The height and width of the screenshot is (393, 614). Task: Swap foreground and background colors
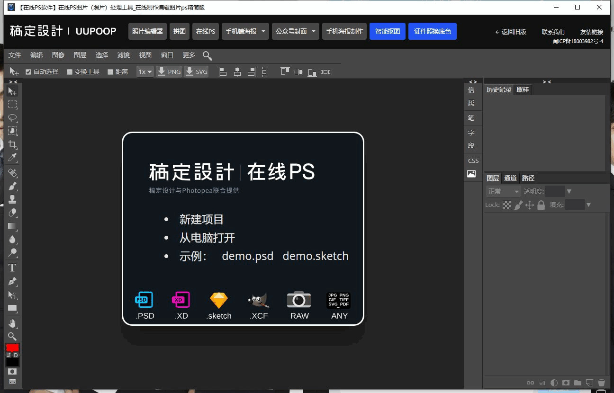9,355
